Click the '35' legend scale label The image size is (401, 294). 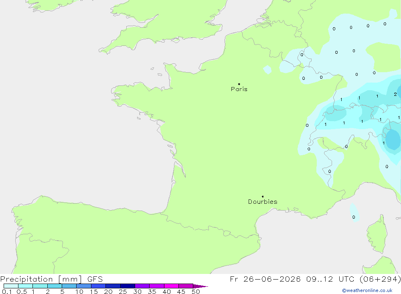pyautogui.click(x=152, y=292)
